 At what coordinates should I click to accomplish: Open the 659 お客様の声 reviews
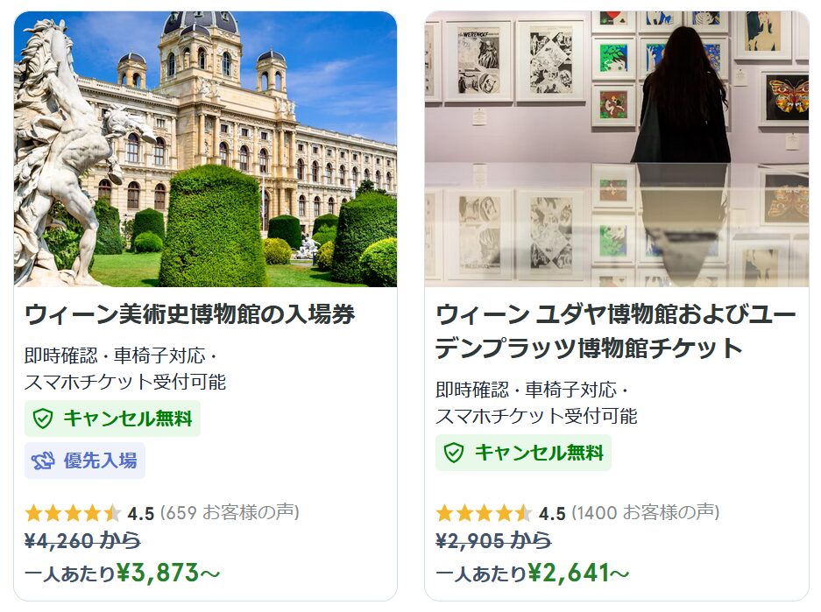(230, 512)
